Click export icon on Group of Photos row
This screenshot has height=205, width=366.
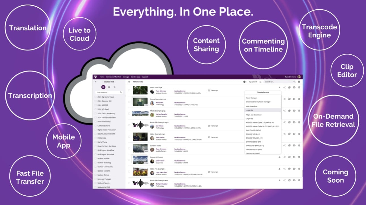(294, 157)
